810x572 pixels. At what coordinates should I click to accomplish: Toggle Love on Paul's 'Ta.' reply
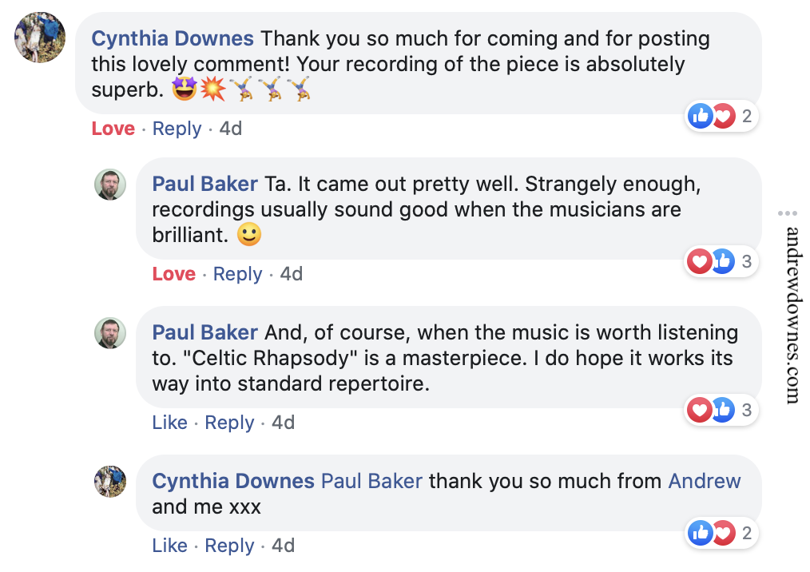click(173, 274)
